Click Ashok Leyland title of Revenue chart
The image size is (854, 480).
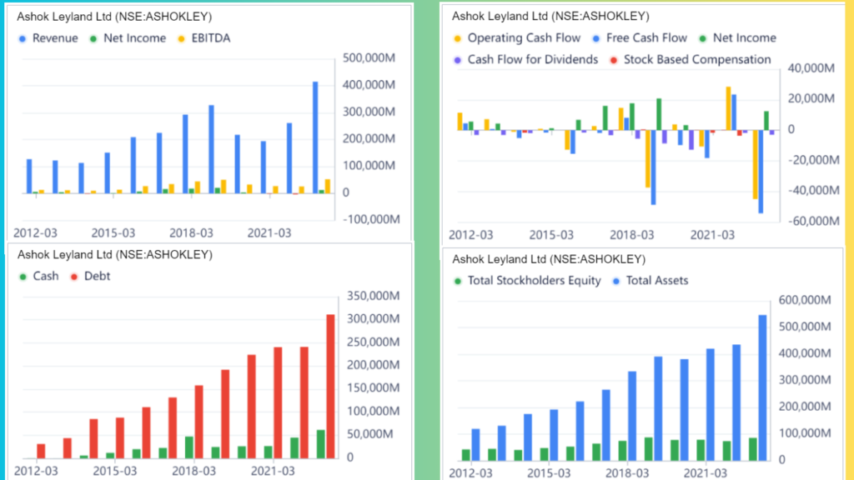[x=114, y=17]
